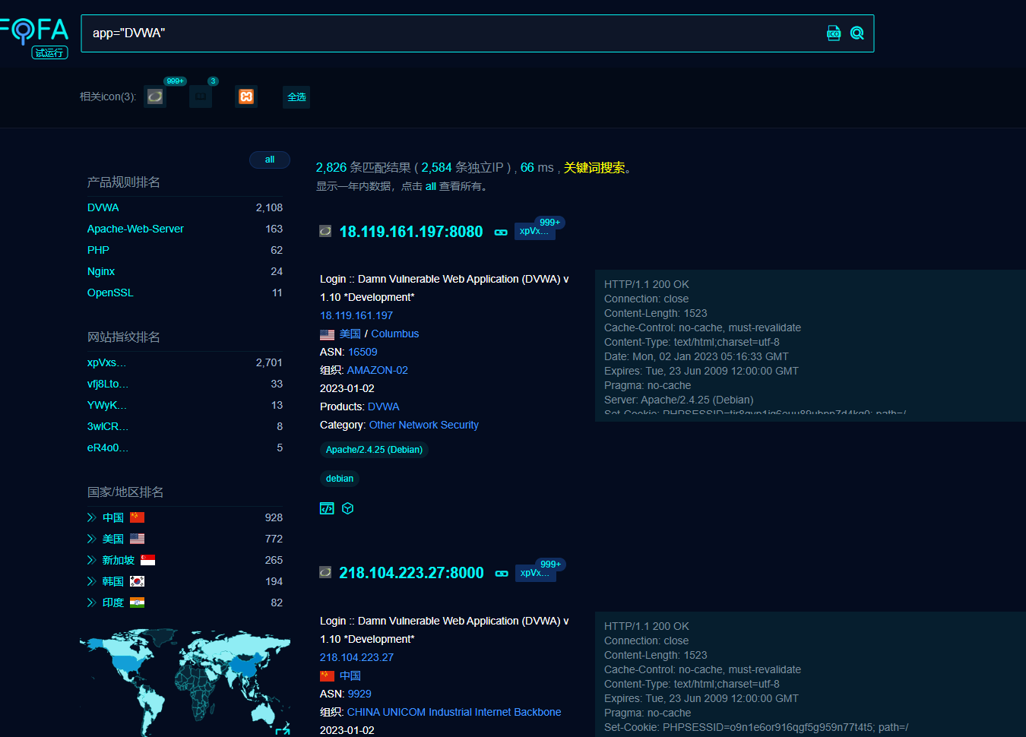1026x737 pixels.
Task: Click the debian tag
Action: click(x=340, y=479)
